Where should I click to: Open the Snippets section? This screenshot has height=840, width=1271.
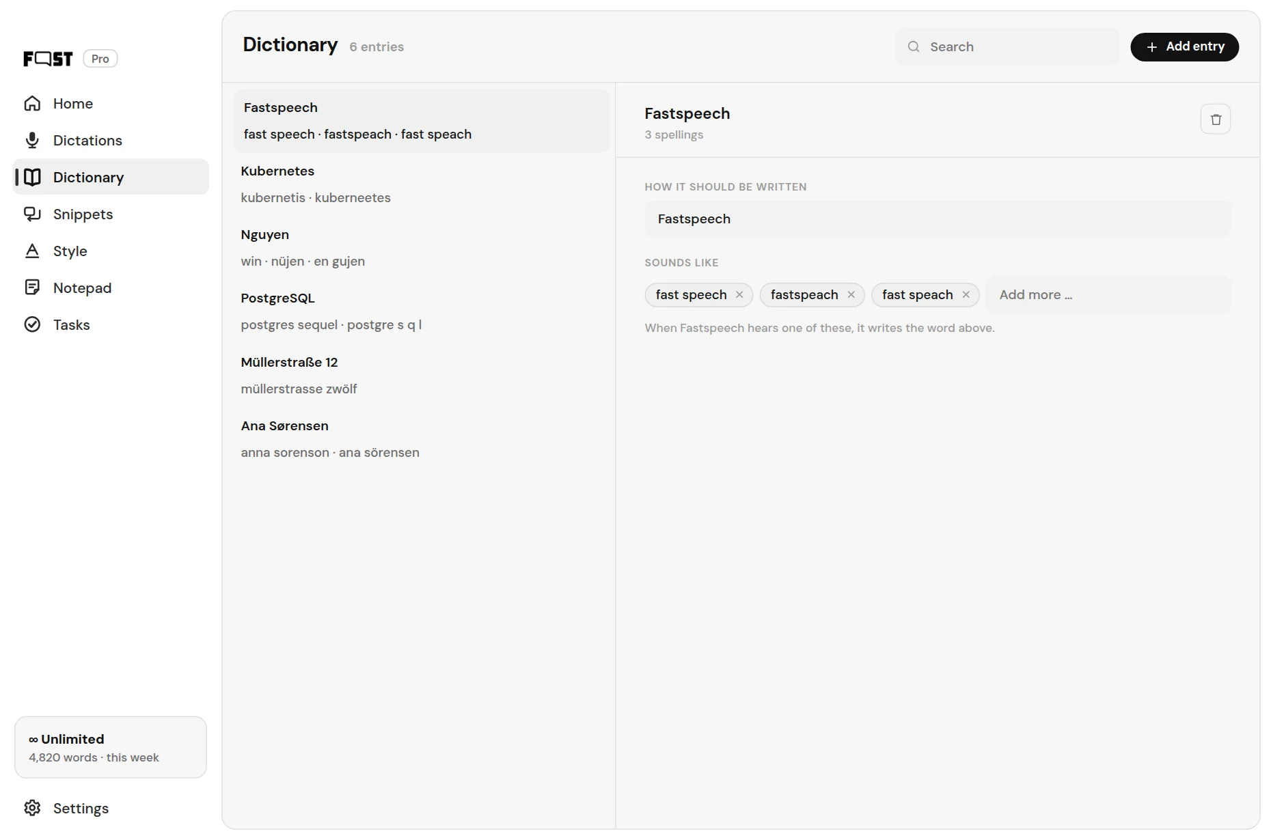click(x=111, y=214)
